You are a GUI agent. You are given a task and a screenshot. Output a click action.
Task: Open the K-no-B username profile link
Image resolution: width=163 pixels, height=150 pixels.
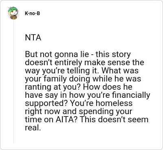pyautogui.click(x=32, y=13)
